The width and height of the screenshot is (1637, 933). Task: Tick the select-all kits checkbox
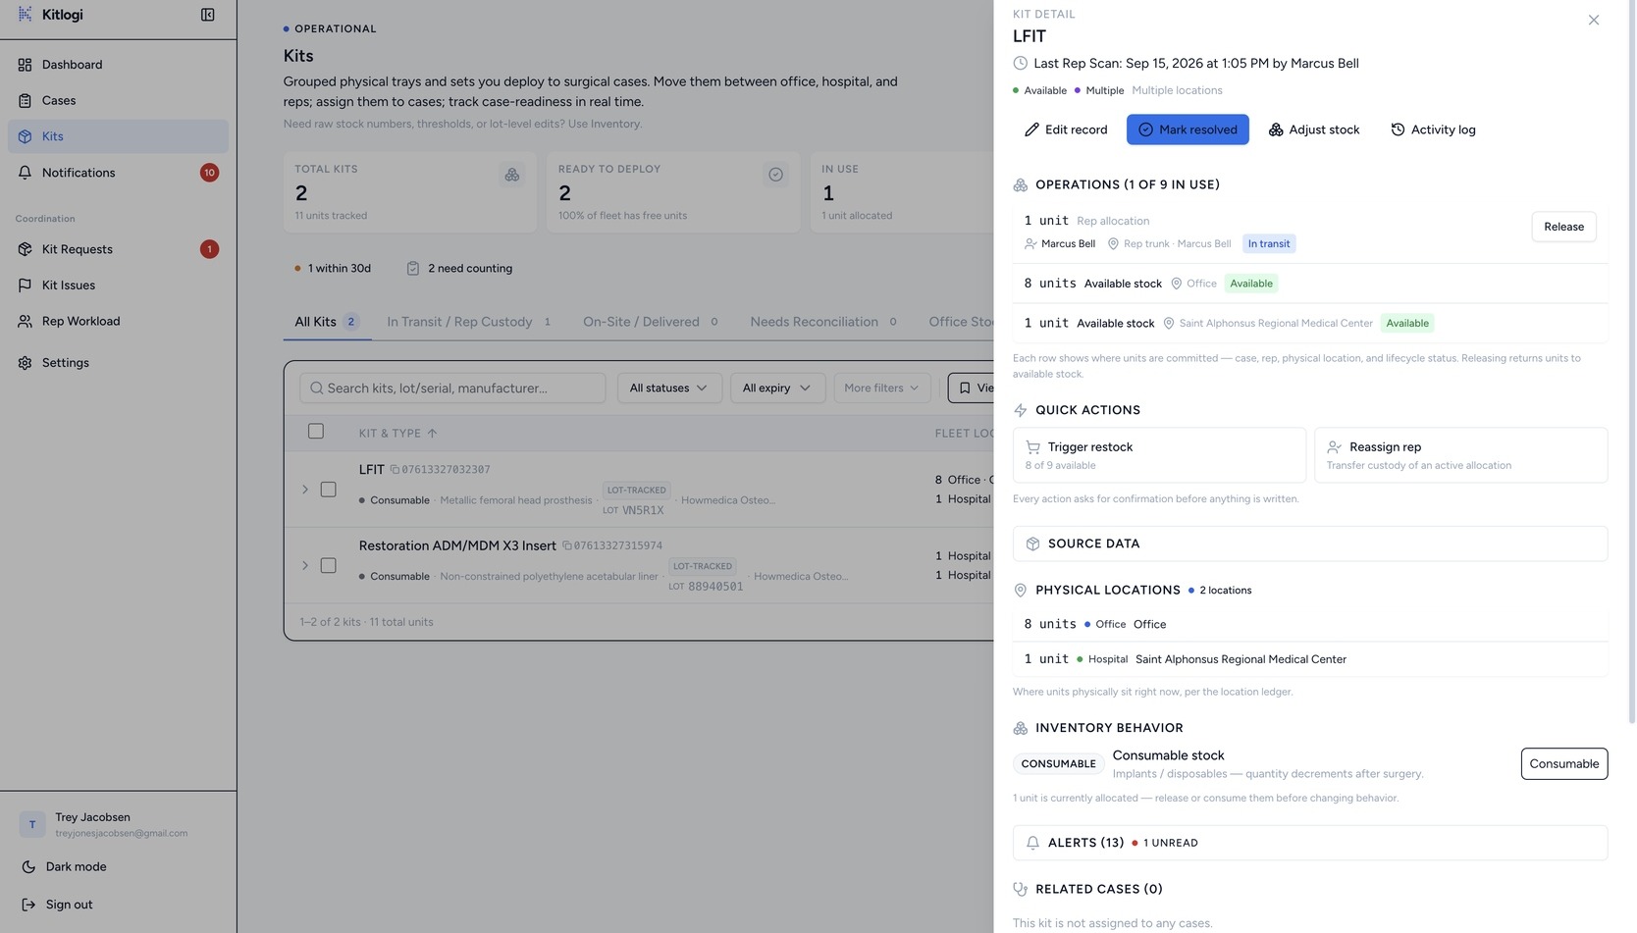[x=316, y=432]
